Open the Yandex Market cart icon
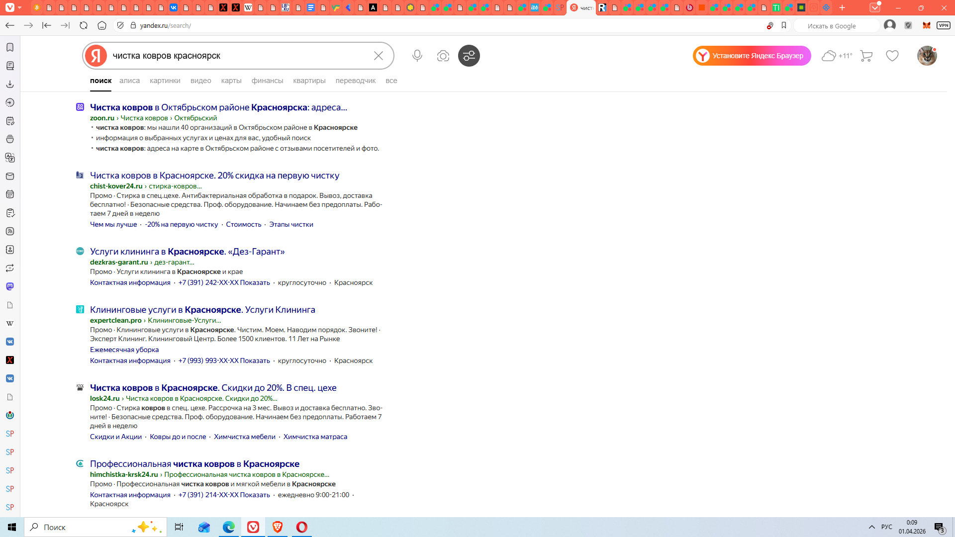Screen dimensions: 955x537 coord(866,56)
